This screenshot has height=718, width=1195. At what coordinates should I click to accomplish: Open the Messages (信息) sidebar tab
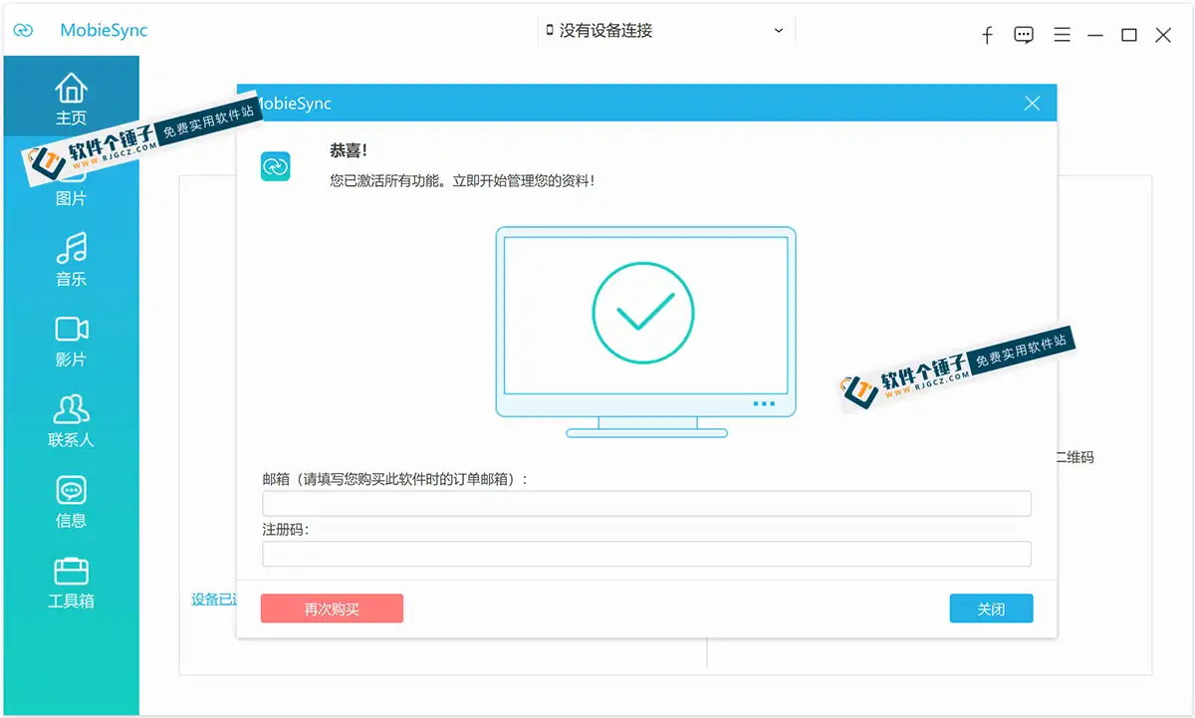point(71,501)
